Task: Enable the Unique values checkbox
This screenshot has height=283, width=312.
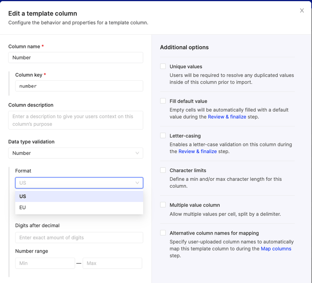Action: 163,66
